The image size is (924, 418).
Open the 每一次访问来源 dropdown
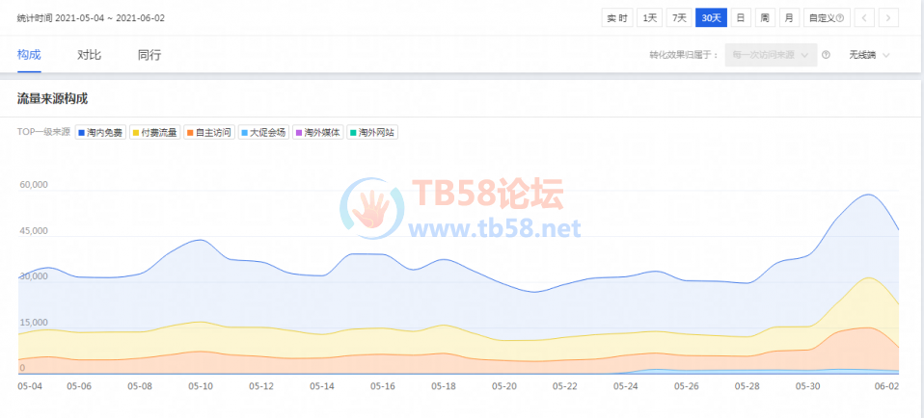tap(771, 55)
